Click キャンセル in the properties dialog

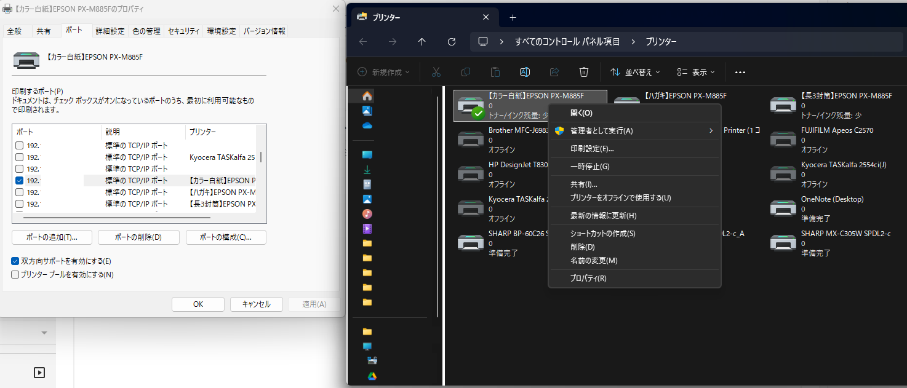[257, 304]
